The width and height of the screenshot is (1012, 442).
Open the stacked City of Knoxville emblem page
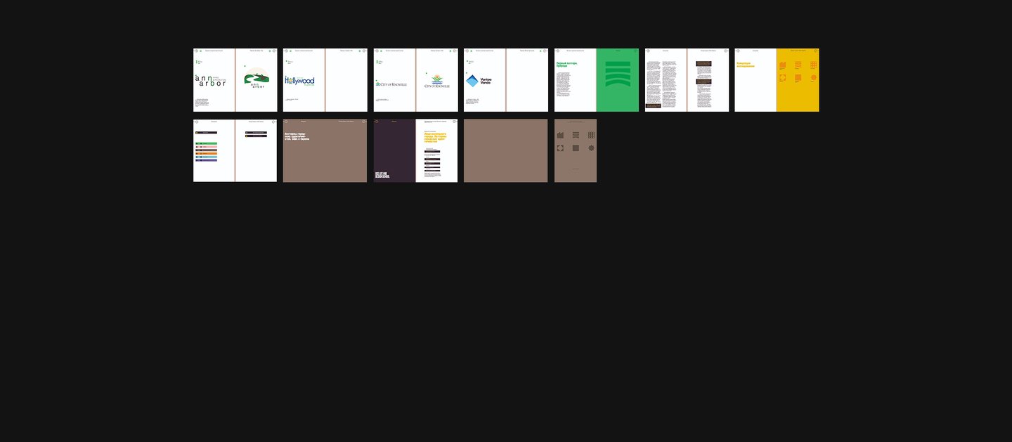pos(437,80)
